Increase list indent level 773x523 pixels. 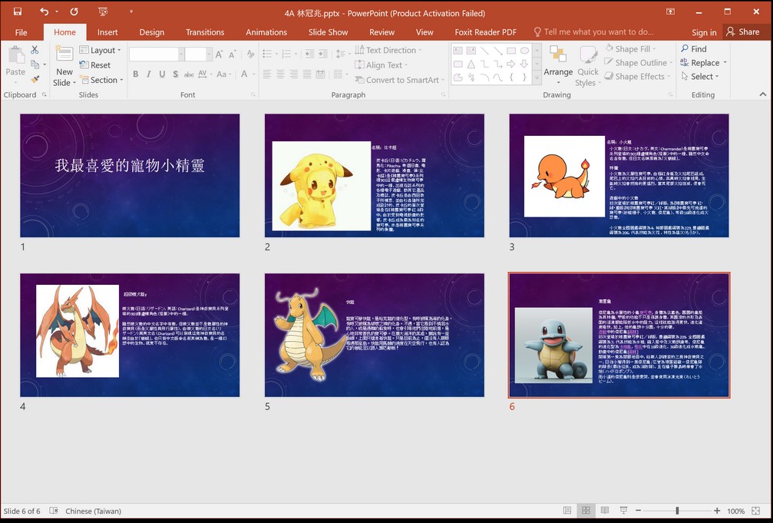coord(323,54)
